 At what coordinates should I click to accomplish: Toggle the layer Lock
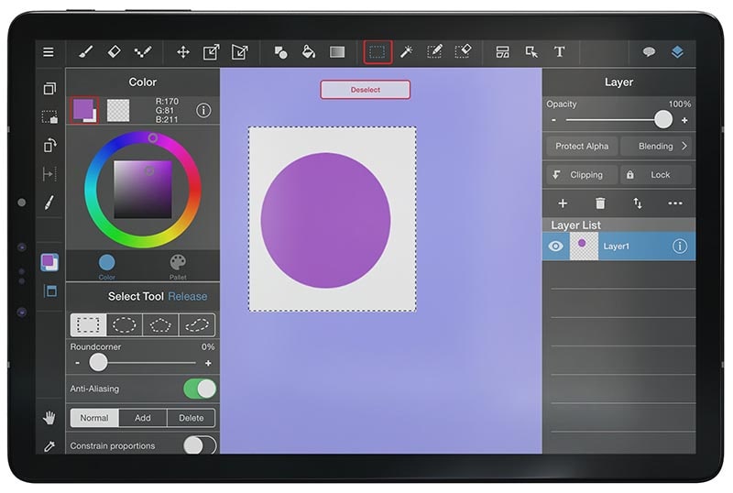tap(656, 175)
